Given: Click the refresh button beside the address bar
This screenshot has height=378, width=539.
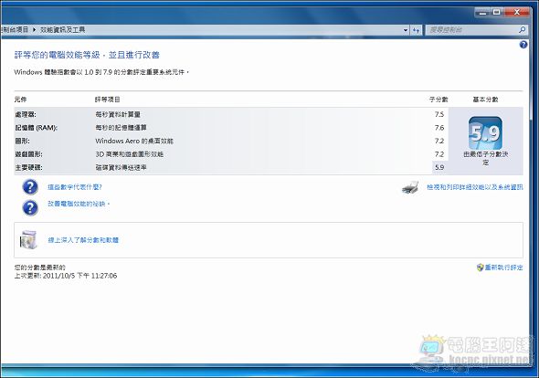Looking at the screenshot, I should [x=417, y=30].
